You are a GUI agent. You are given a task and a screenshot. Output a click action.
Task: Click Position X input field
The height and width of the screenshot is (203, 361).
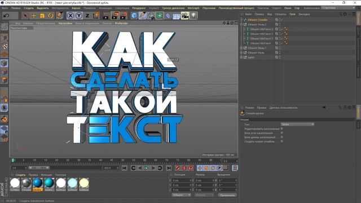pos(182,180)
